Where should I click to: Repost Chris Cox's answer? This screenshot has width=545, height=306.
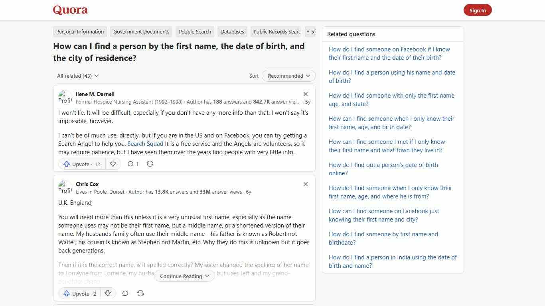pyautogui.click(x=140, y=293)
